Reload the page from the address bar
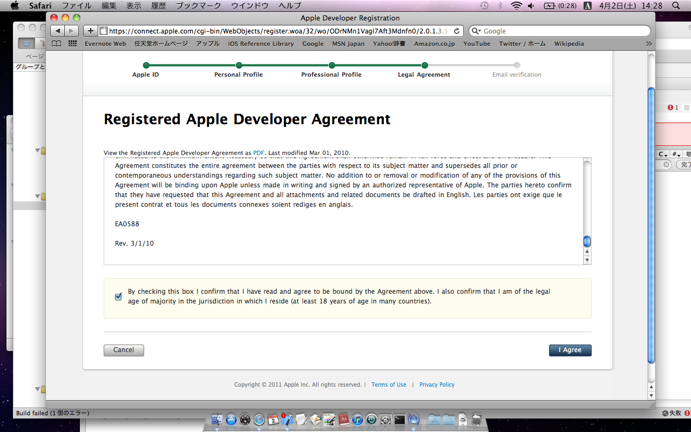 457,31
